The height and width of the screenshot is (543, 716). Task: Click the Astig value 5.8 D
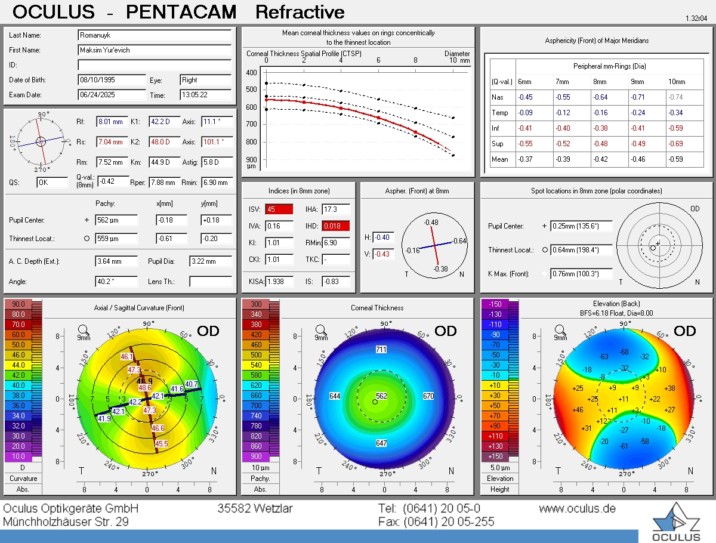point(217,162)
